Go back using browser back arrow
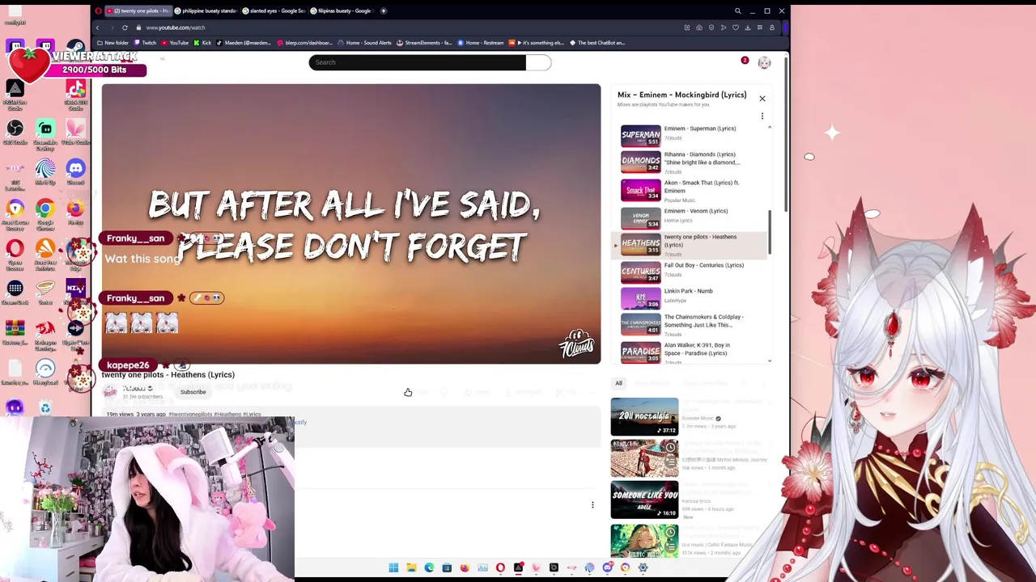Viewport: 1036px width, 582px height. click(98, 27)
